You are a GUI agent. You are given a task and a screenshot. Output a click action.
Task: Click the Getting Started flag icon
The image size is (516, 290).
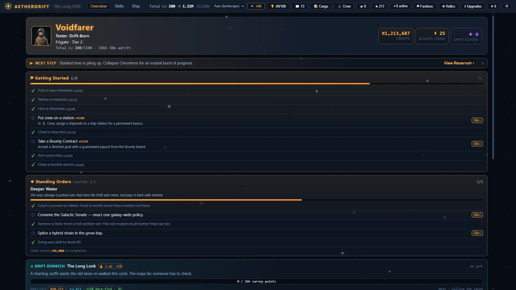(x=32, y=78)
